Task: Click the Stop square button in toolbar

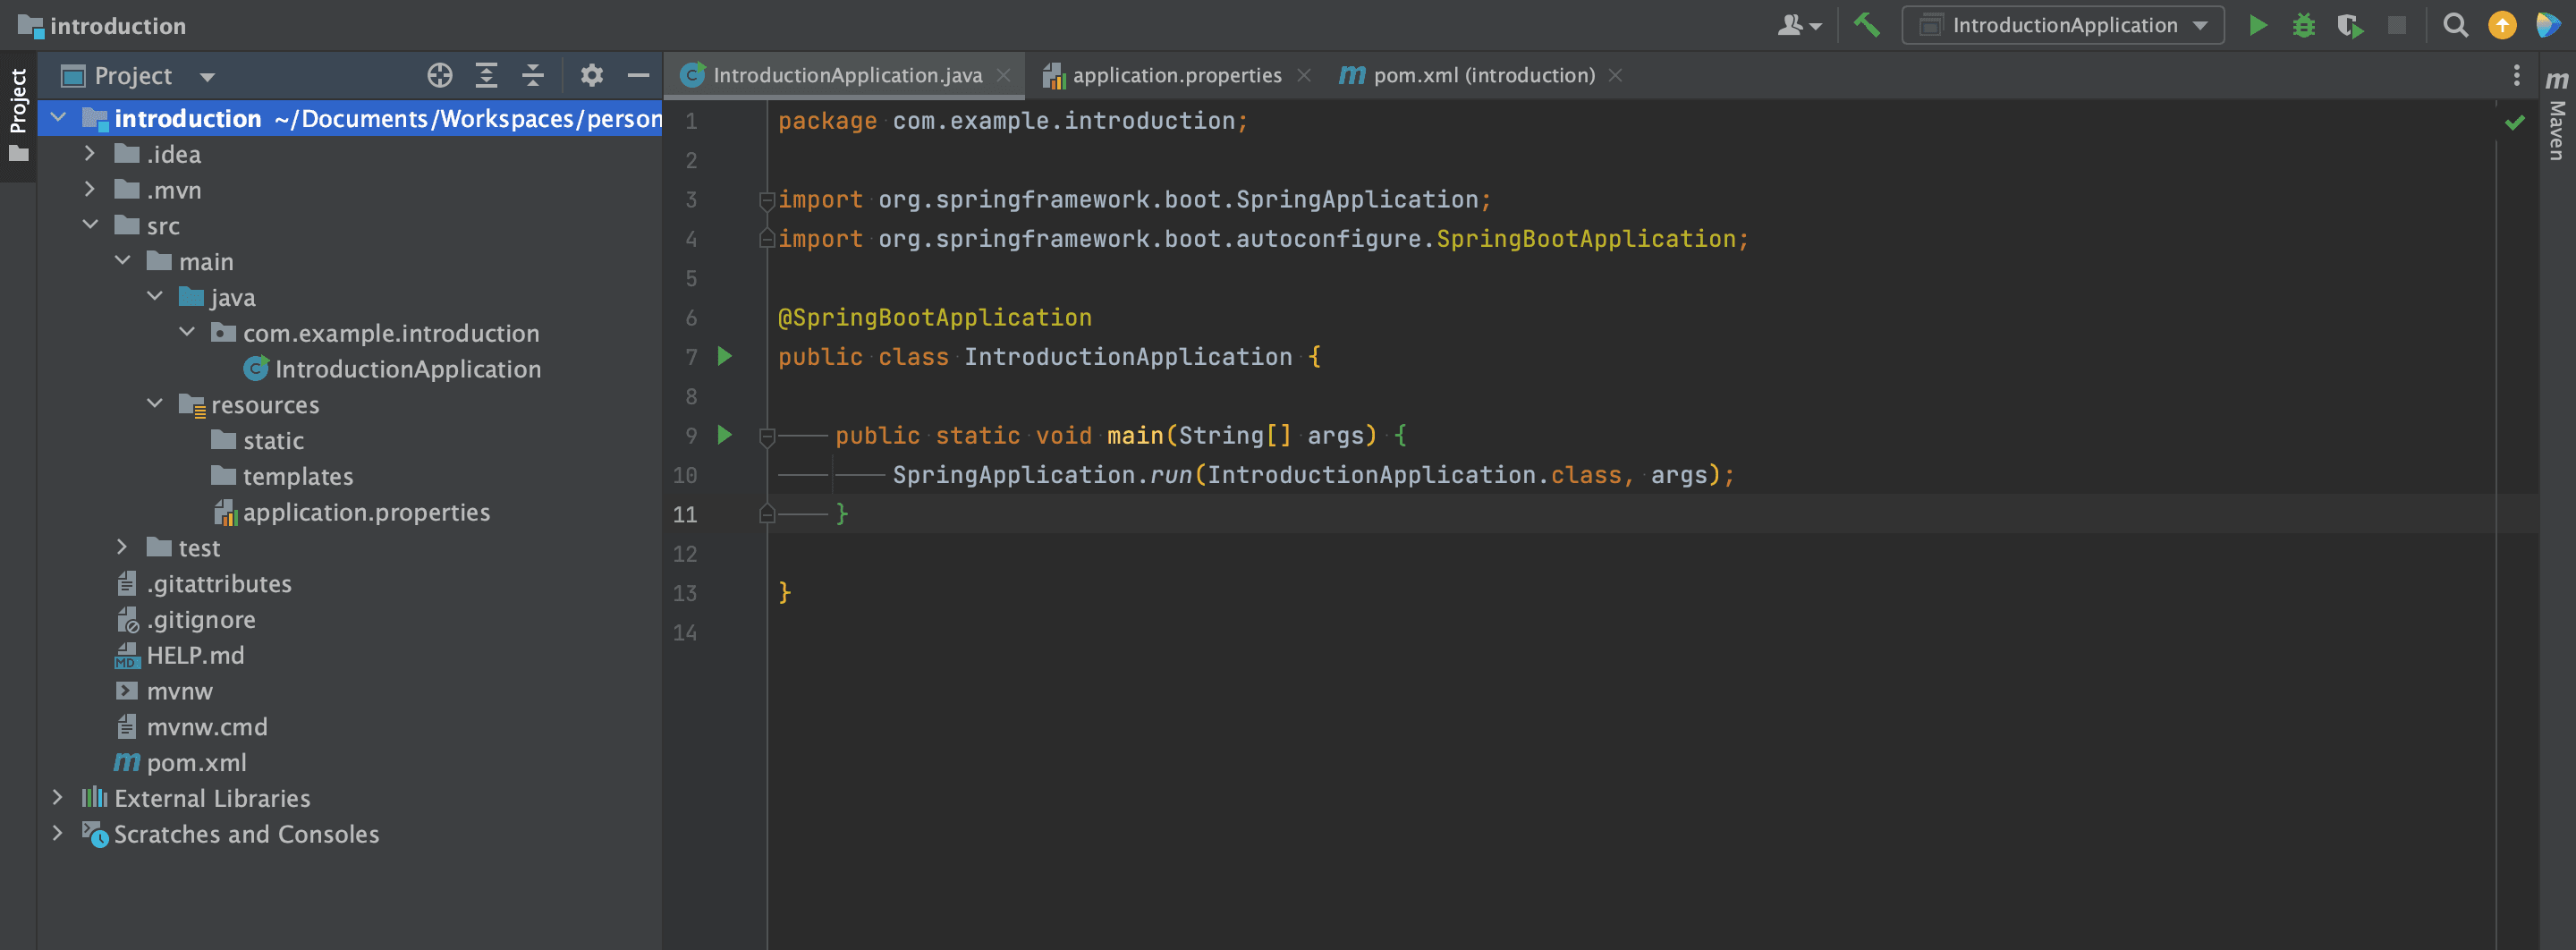Action: click(2397, 25)
